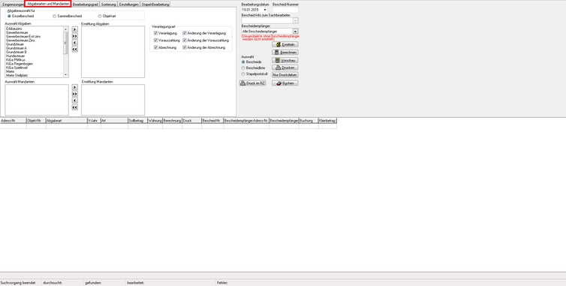Select the Sammelbescheid radio option
This screenshot has height=286, width=566.
coord(55,17)
